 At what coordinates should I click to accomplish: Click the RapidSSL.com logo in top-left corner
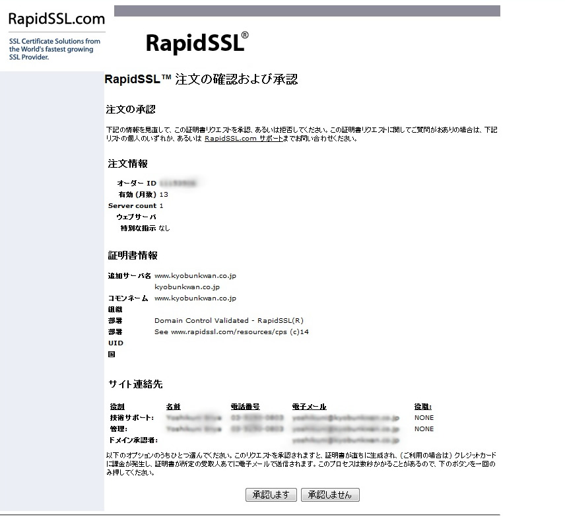pyautogui.click(x=56, y=18)
